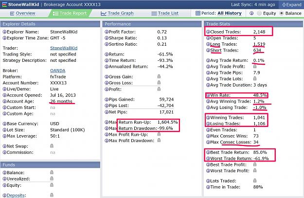This screenshot has height=198, width=304.
Task: Click the Account Age value 26 months
Action: click(x=61, y=101)
